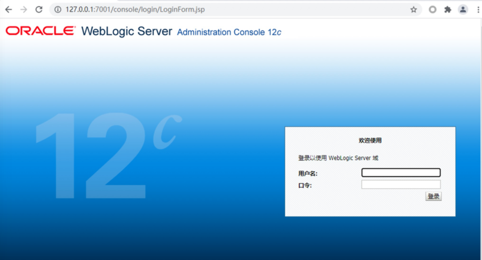482x260 pixels.
Task: Click the 欢迎使用 welcome heading
Action: tap(370, 140)
